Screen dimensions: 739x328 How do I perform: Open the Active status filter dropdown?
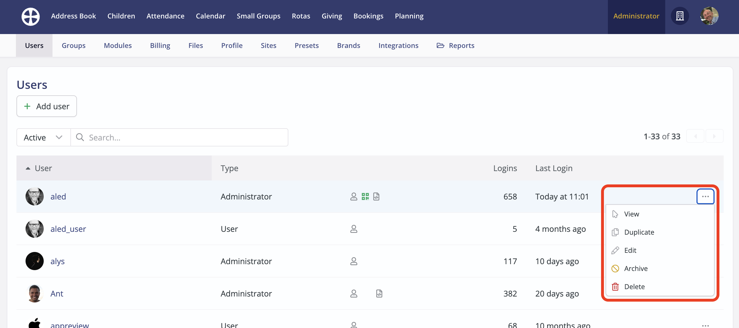(x=43, y=137)
